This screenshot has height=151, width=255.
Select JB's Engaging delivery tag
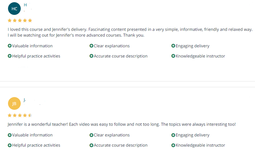(190, 135)
